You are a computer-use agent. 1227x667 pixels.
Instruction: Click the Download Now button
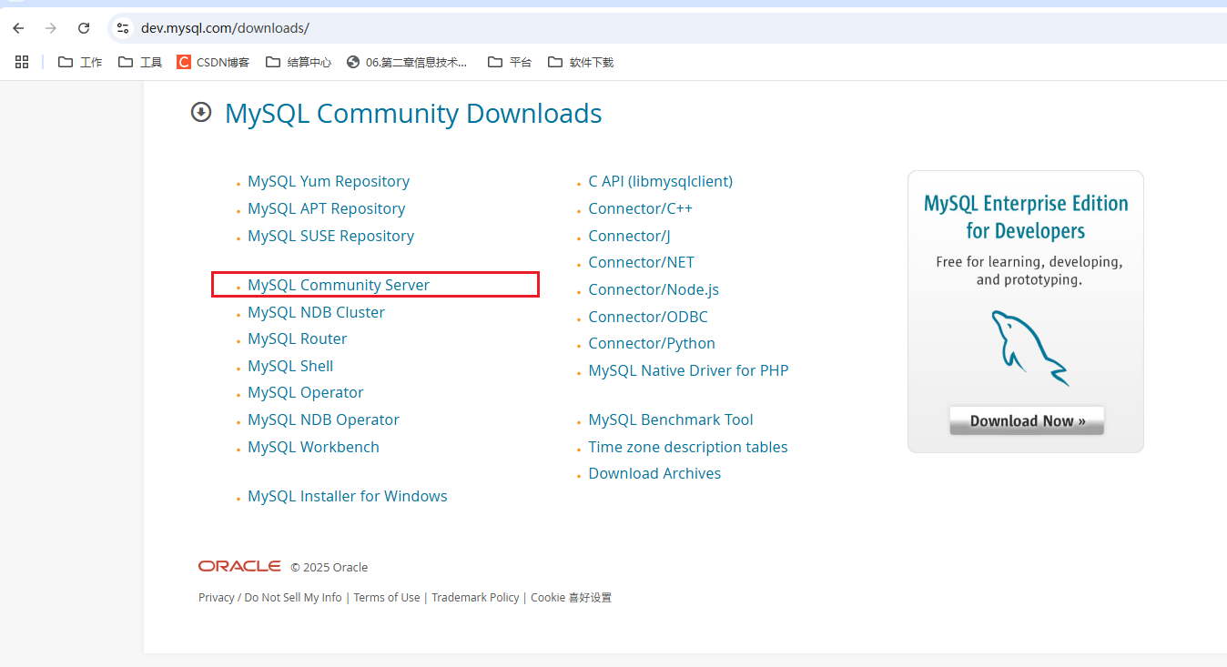coord(1026,420)
